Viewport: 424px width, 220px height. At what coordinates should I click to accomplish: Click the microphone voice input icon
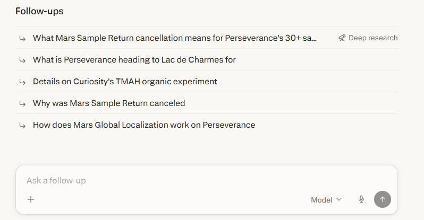click(x=361, y=199)
